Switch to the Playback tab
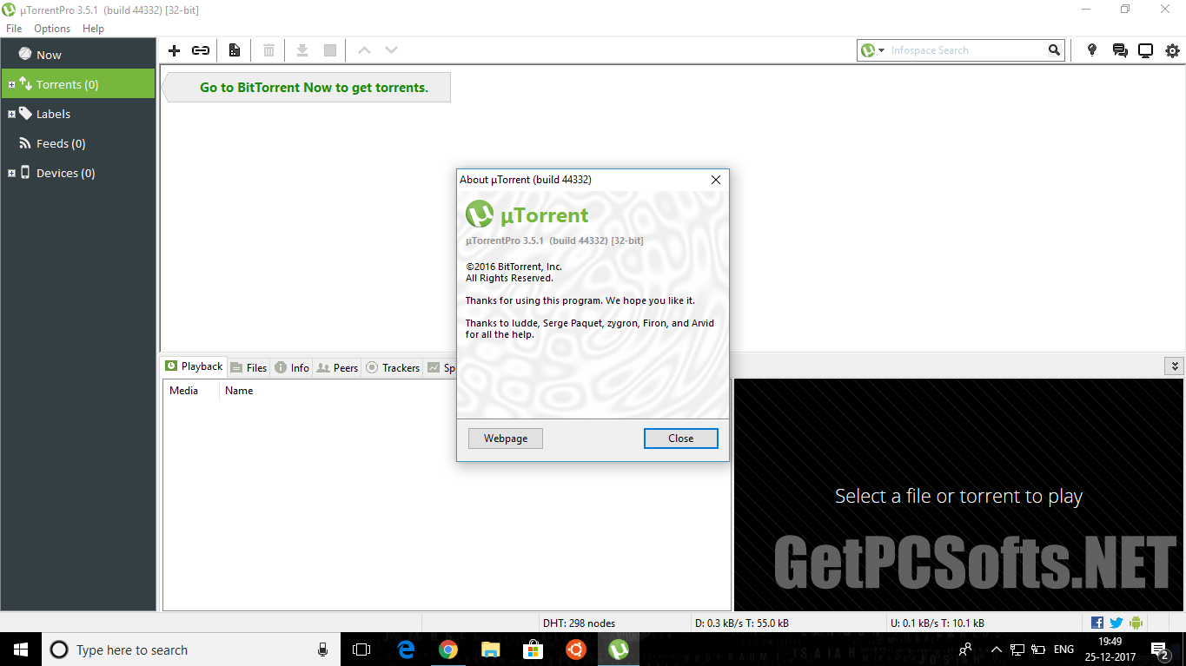This screenshot has width=1186, height=666. click(x=194, y=366)
